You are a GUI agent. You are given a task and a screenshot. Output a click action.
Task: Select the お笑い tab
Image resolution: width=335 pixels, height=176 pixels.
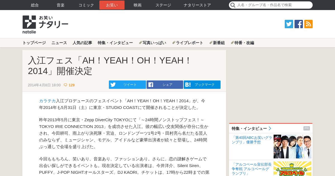112,5
